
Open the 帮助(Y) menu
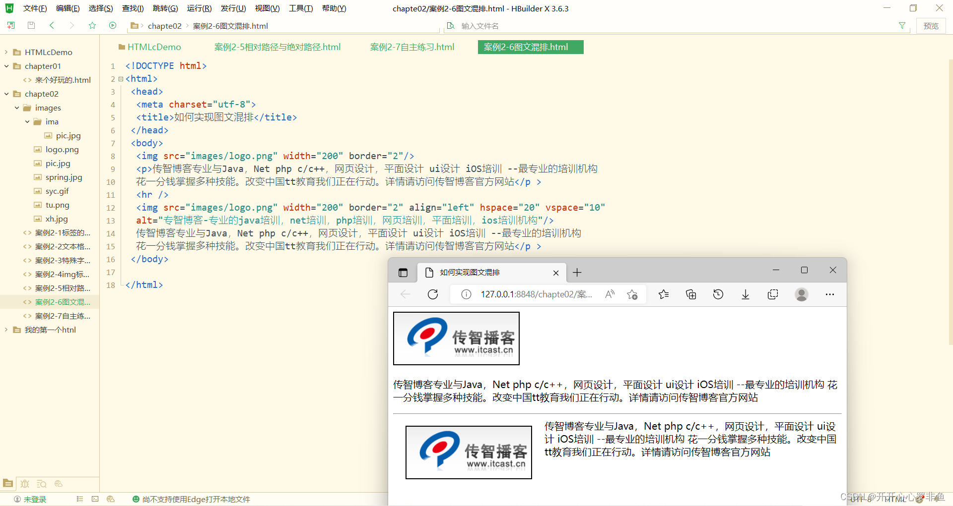point(334,8)
